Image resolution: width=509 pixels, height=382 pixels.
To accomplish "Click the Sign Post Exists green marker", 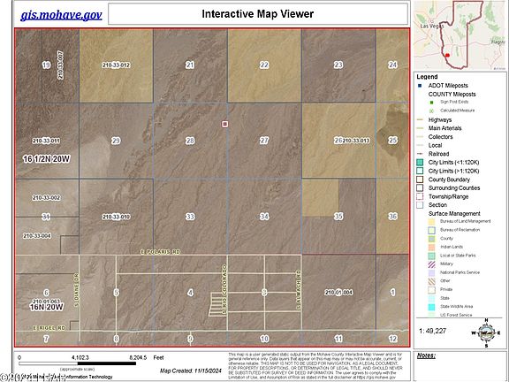I will [x=432, y=102].
